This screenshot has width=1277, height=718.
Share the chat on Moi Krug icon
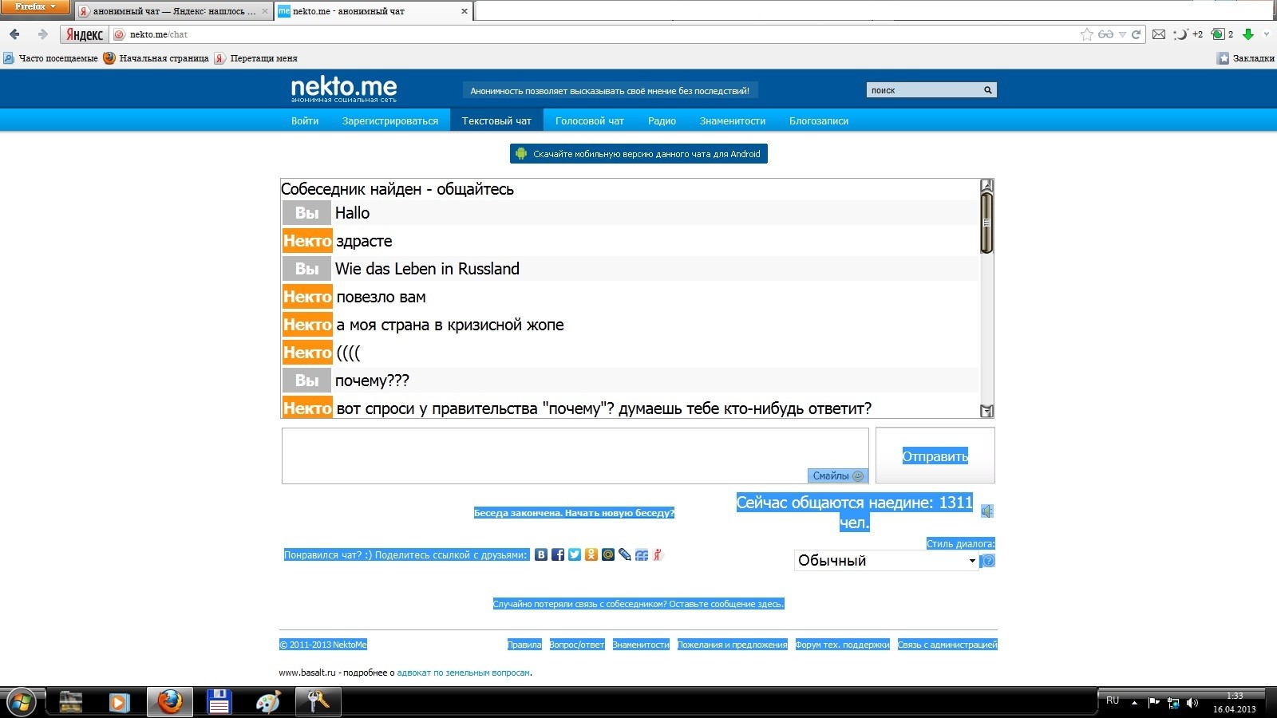point(642,554)
